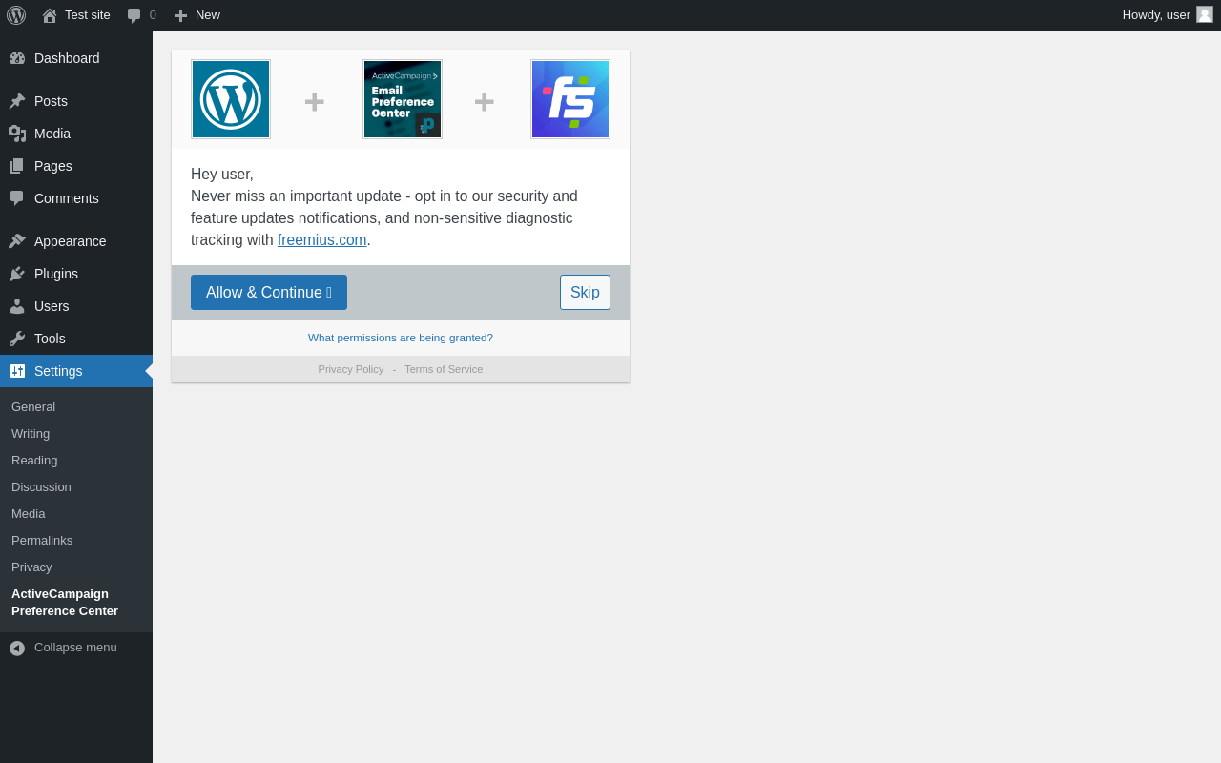Click the Email Preference Center plugin thumbnail

[403, 99]
